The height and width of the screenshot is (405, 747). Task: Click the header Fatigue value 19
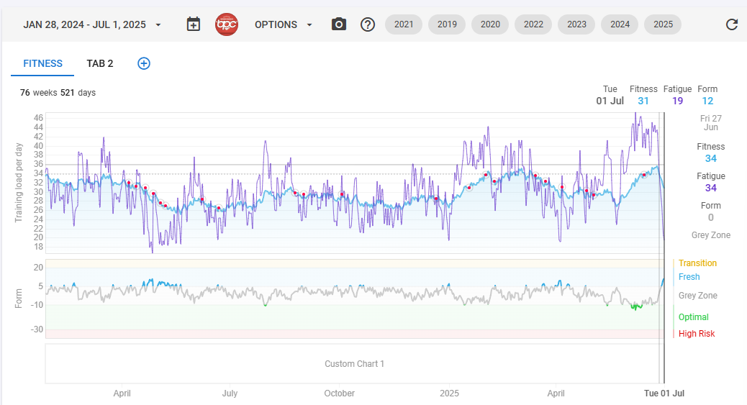[x=677, y=101]
